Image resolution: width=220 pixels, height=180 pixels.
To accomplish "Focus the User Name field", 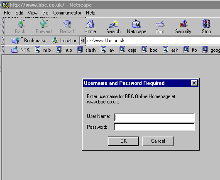I will (154, 118).
